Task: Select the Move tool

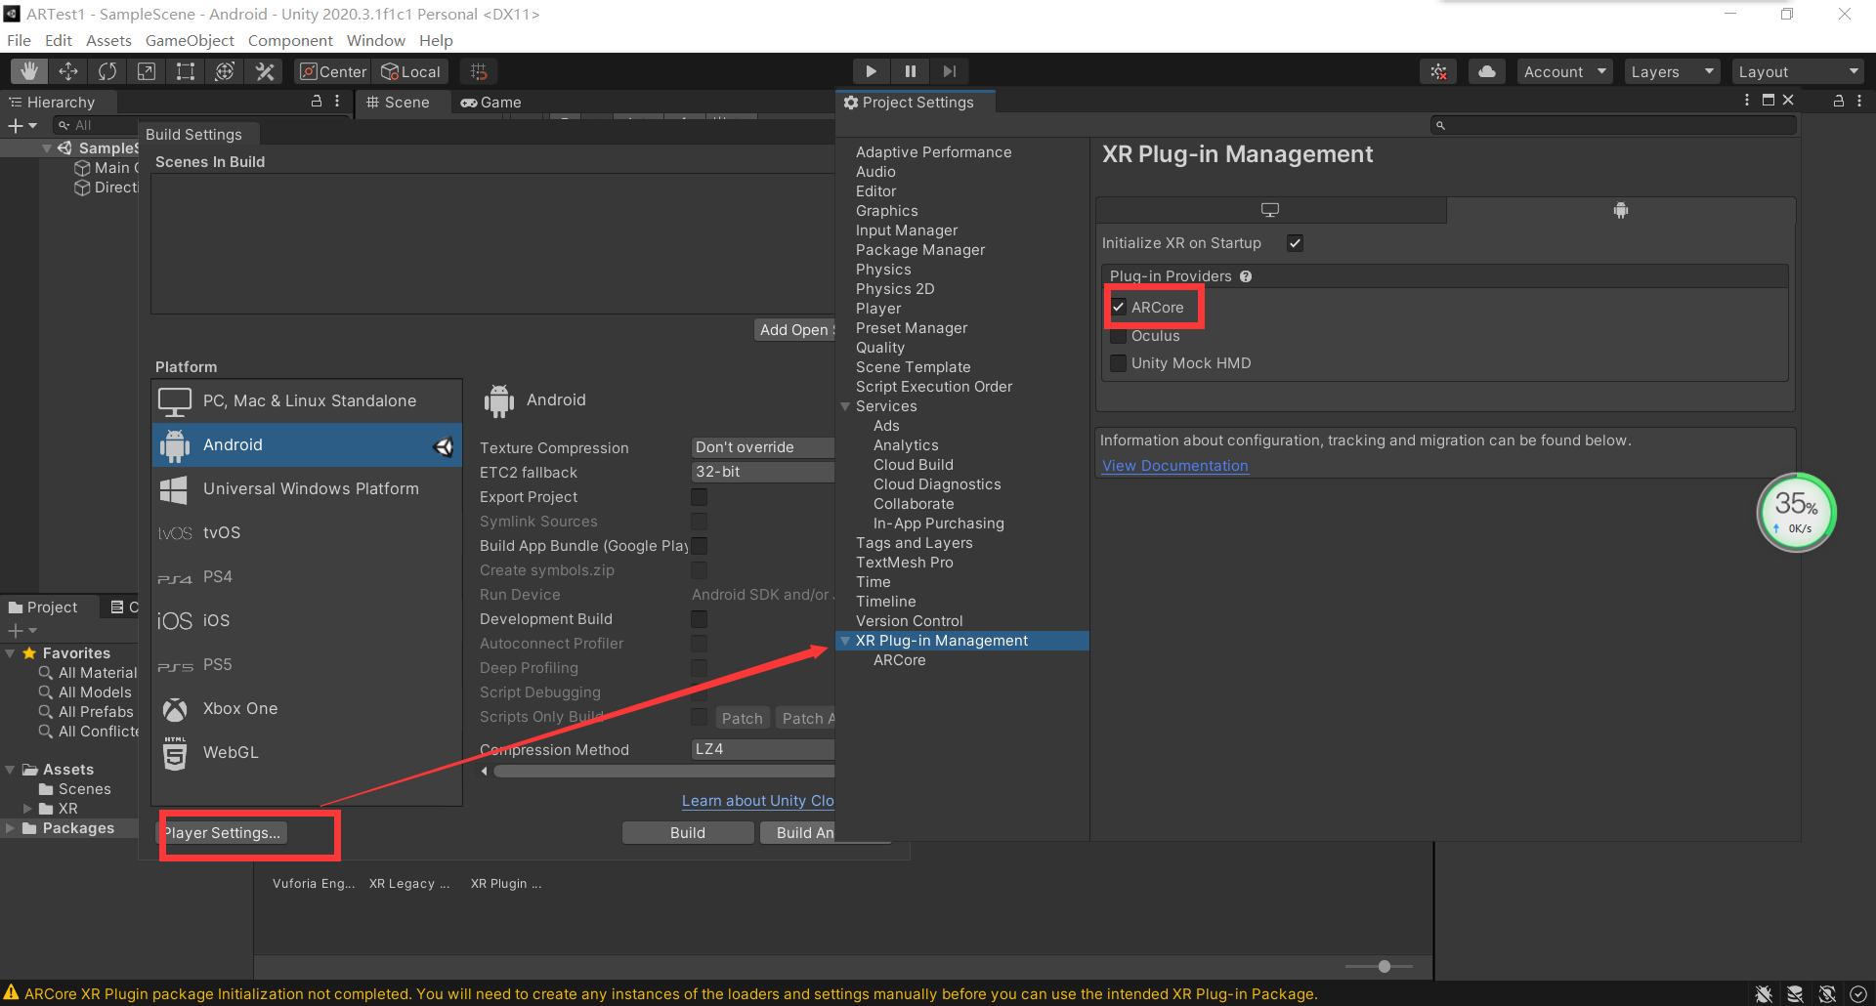Action: (x=67, y=70)
